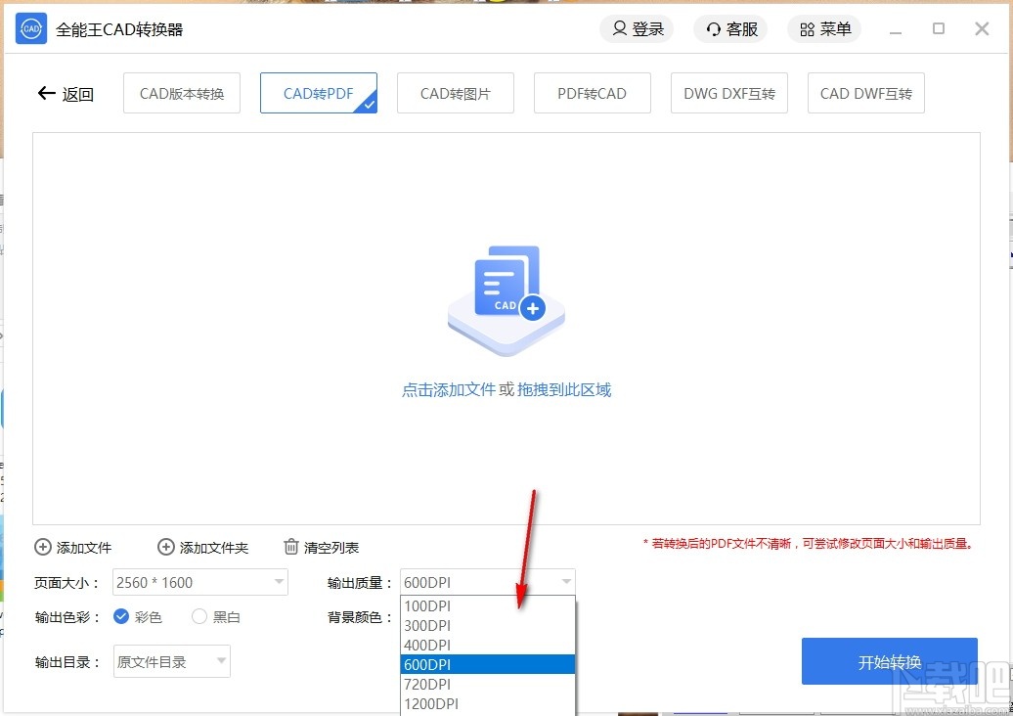
Task: Open the 菜单 menu icon
Action: (808, 28)
